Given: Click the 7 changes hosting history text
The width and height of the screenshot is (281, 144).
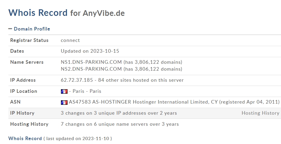Looking at the screenshot, I should (x=120, y=124).
